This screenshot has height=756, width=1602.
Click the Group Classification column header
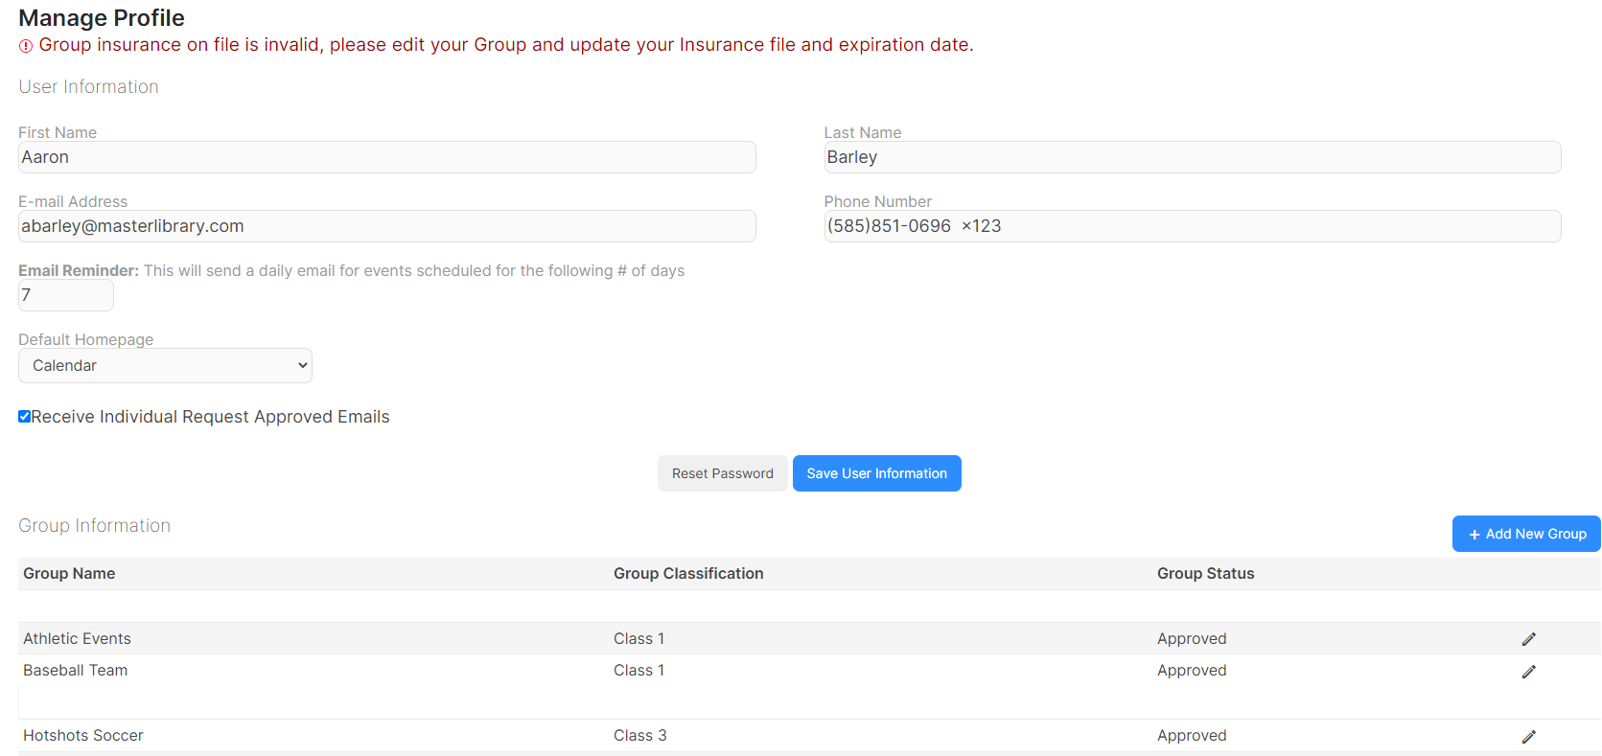[x=688, y=573]
